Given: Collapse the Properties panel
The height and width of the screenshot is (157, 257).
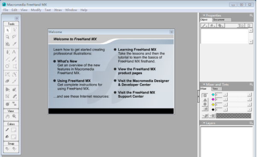Looking at the screenshot, I should point(204,15).
